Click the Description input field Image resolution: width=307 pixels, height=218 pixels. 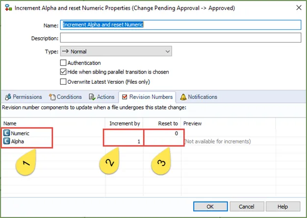pyautogui.click(x=180, y=38)
